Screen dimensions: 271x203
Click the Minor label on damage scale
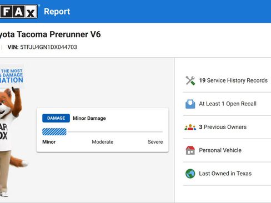(49, 142)
